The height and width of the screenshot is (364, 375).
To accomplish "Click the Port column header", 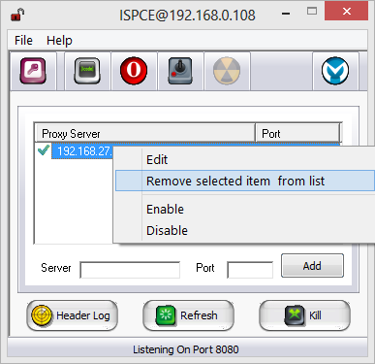I will pyautogui.click(x=297, y=133).
